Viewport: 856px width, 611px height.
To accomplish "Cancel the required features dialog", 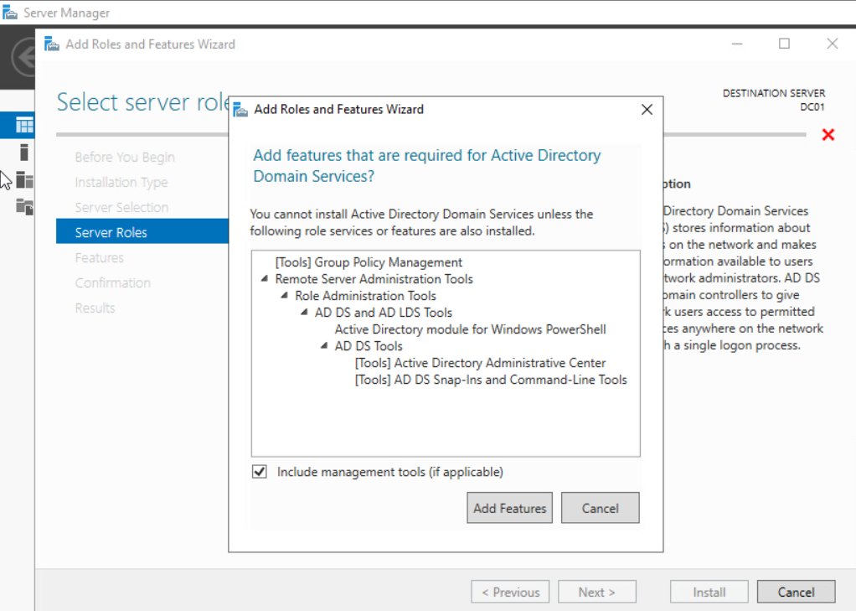I will (x=600, y=508).
